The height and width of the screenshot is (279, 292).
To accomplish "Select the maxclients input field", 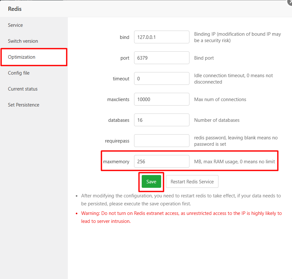I will [x=161, y=99].
